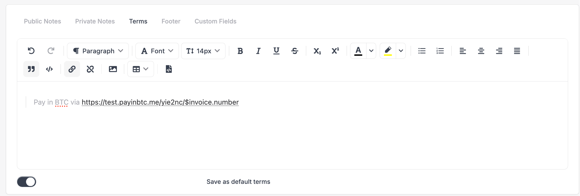Insert an image into the editor

113,69
